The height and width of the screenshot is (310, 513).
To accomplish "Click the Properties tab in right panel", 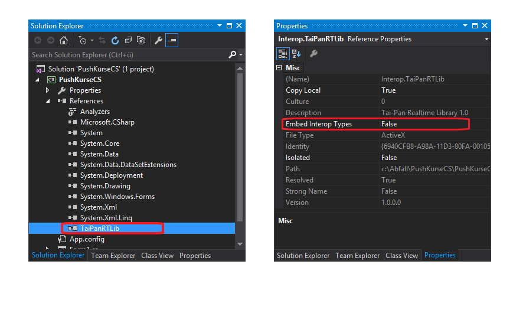I will coord(440,255).
